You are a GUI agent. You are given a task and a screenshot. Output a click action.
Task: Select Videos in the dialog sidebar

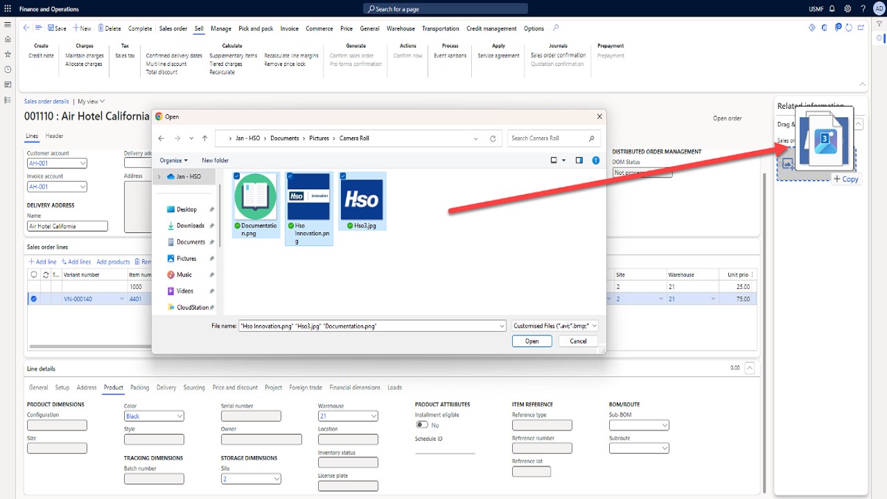pos(184,291)
